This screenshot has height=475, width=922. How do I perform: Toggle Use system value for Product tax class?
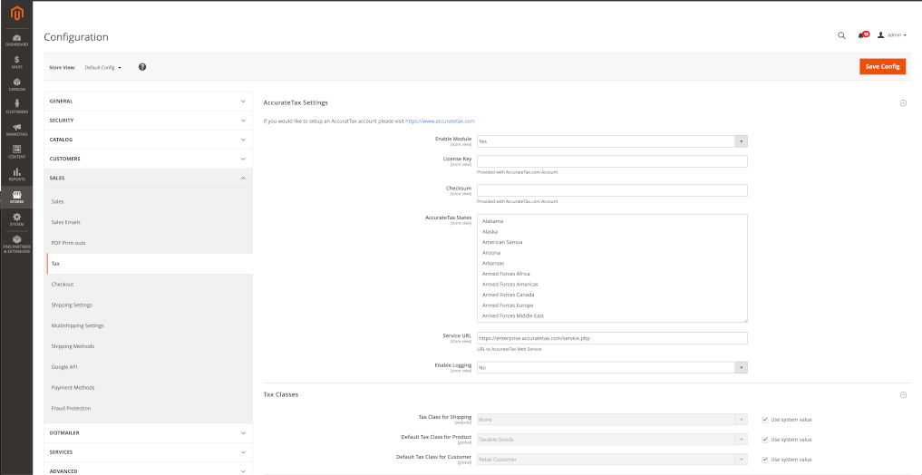[x=765, y=440]
